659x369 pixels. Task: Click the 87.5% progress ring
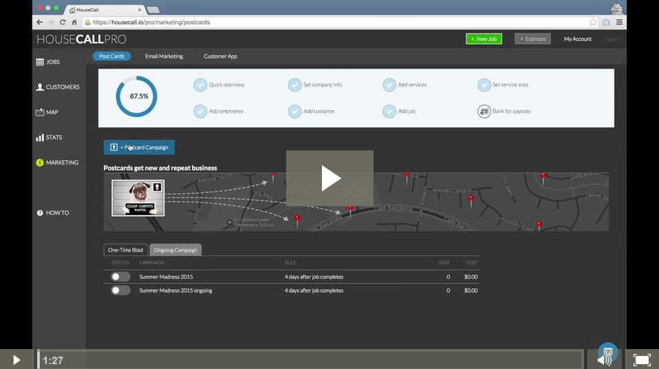(137, 96)
